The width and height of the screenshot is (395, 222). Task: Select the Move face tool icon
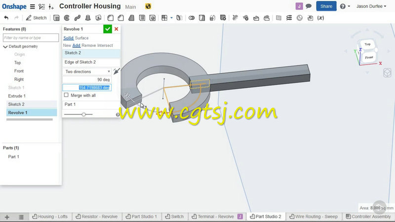[256, 18]
